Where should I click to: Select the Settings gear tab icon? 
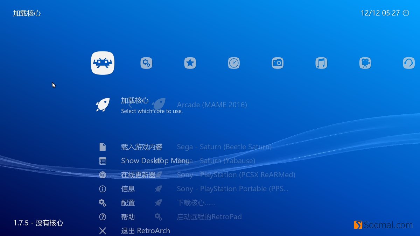coord(146,63)
